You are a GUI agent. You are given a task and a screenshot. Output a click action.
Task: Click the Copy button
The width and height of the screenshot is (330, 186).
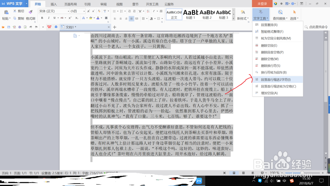[19, 19]
